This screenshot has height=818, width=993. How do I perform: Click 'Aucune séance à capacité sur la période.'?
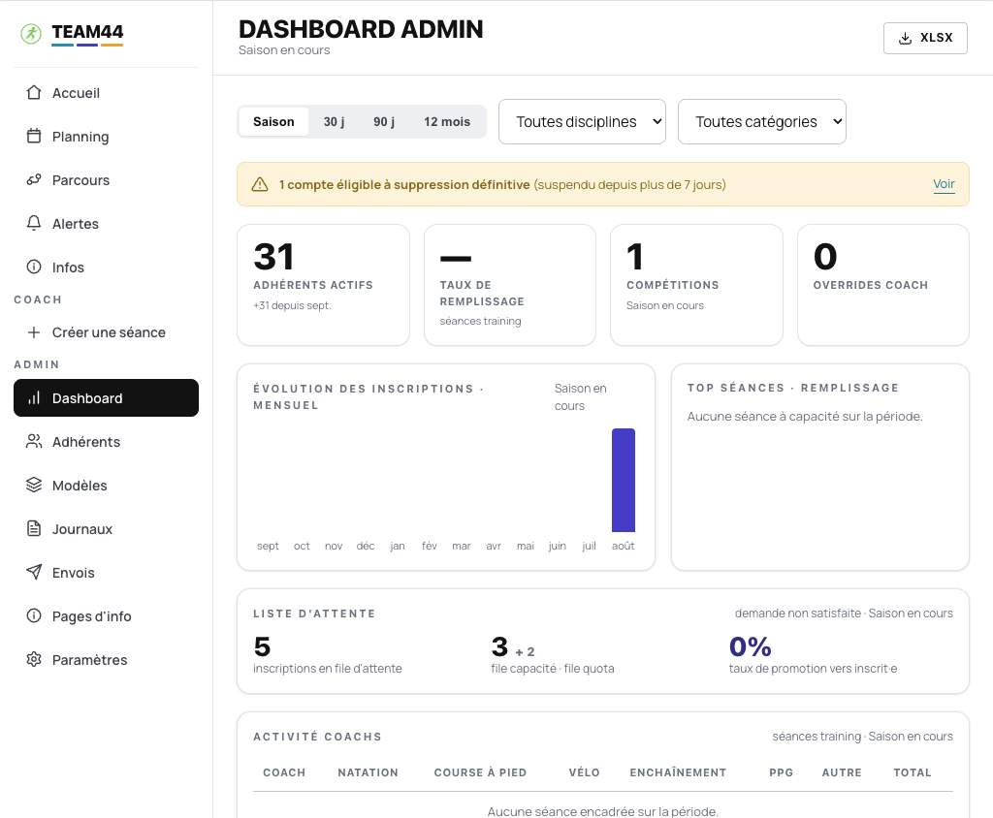click(805, 417)
